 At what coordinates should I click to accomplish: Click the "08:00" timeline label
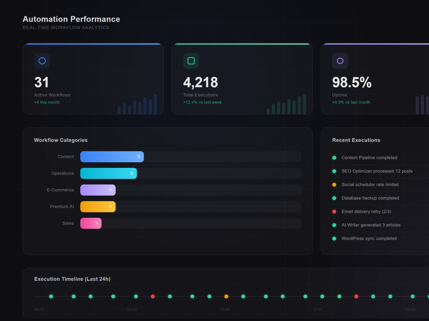click(x=225, y=309)
